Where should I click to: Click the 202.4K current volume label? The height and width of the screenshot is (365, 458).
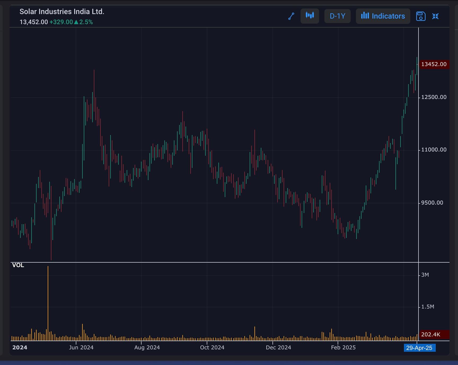[x=434, y=334]
